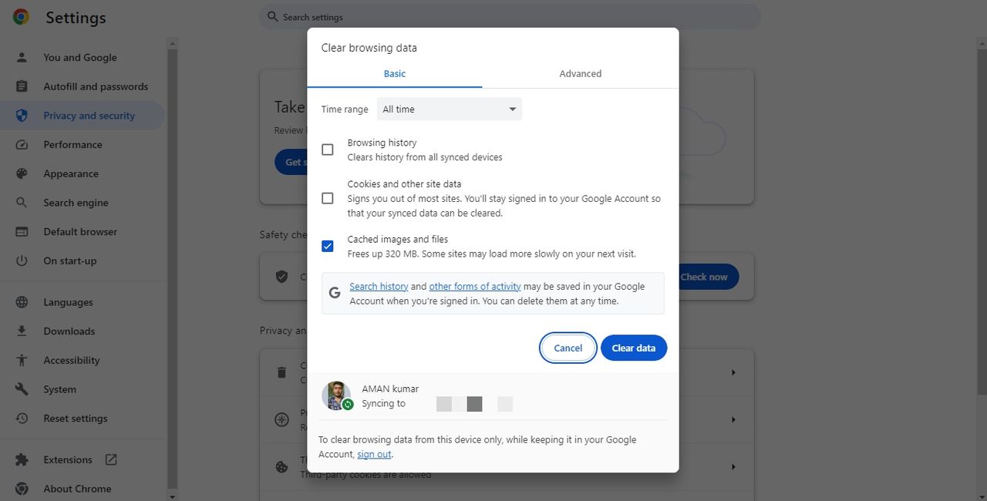
Task: Expand the third-party cookies row arrow
Action: point(733,466)
